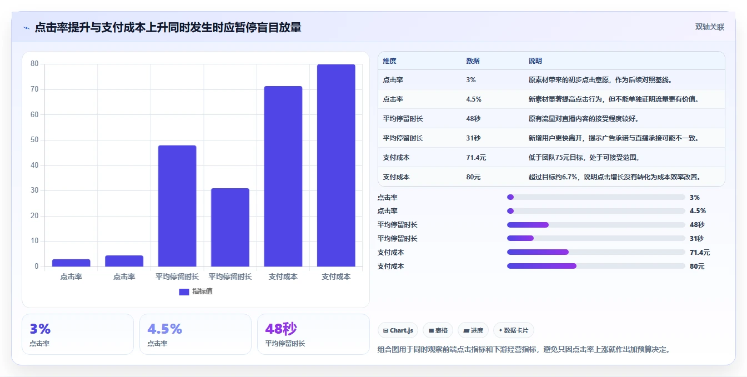
Task: Click the 31秒 value in the table
Action: pos(473,138)
